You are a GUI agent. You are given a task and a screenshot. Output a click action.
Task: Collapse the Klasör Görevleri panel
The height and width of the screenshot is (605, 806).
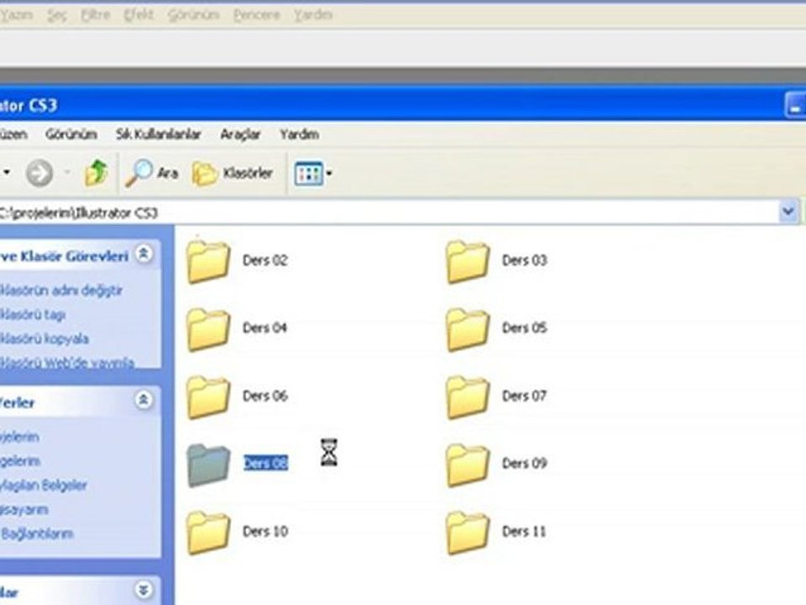tap(144, 255)
